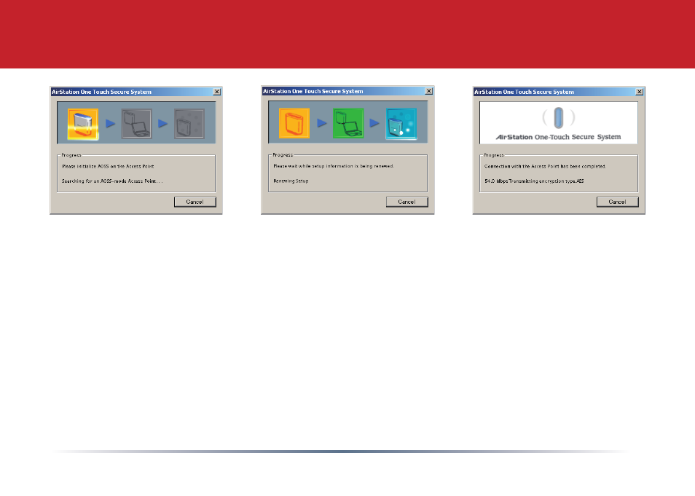
Task: Click the blue AOSS button logo in third dialog
Action: tap(559, 117)
